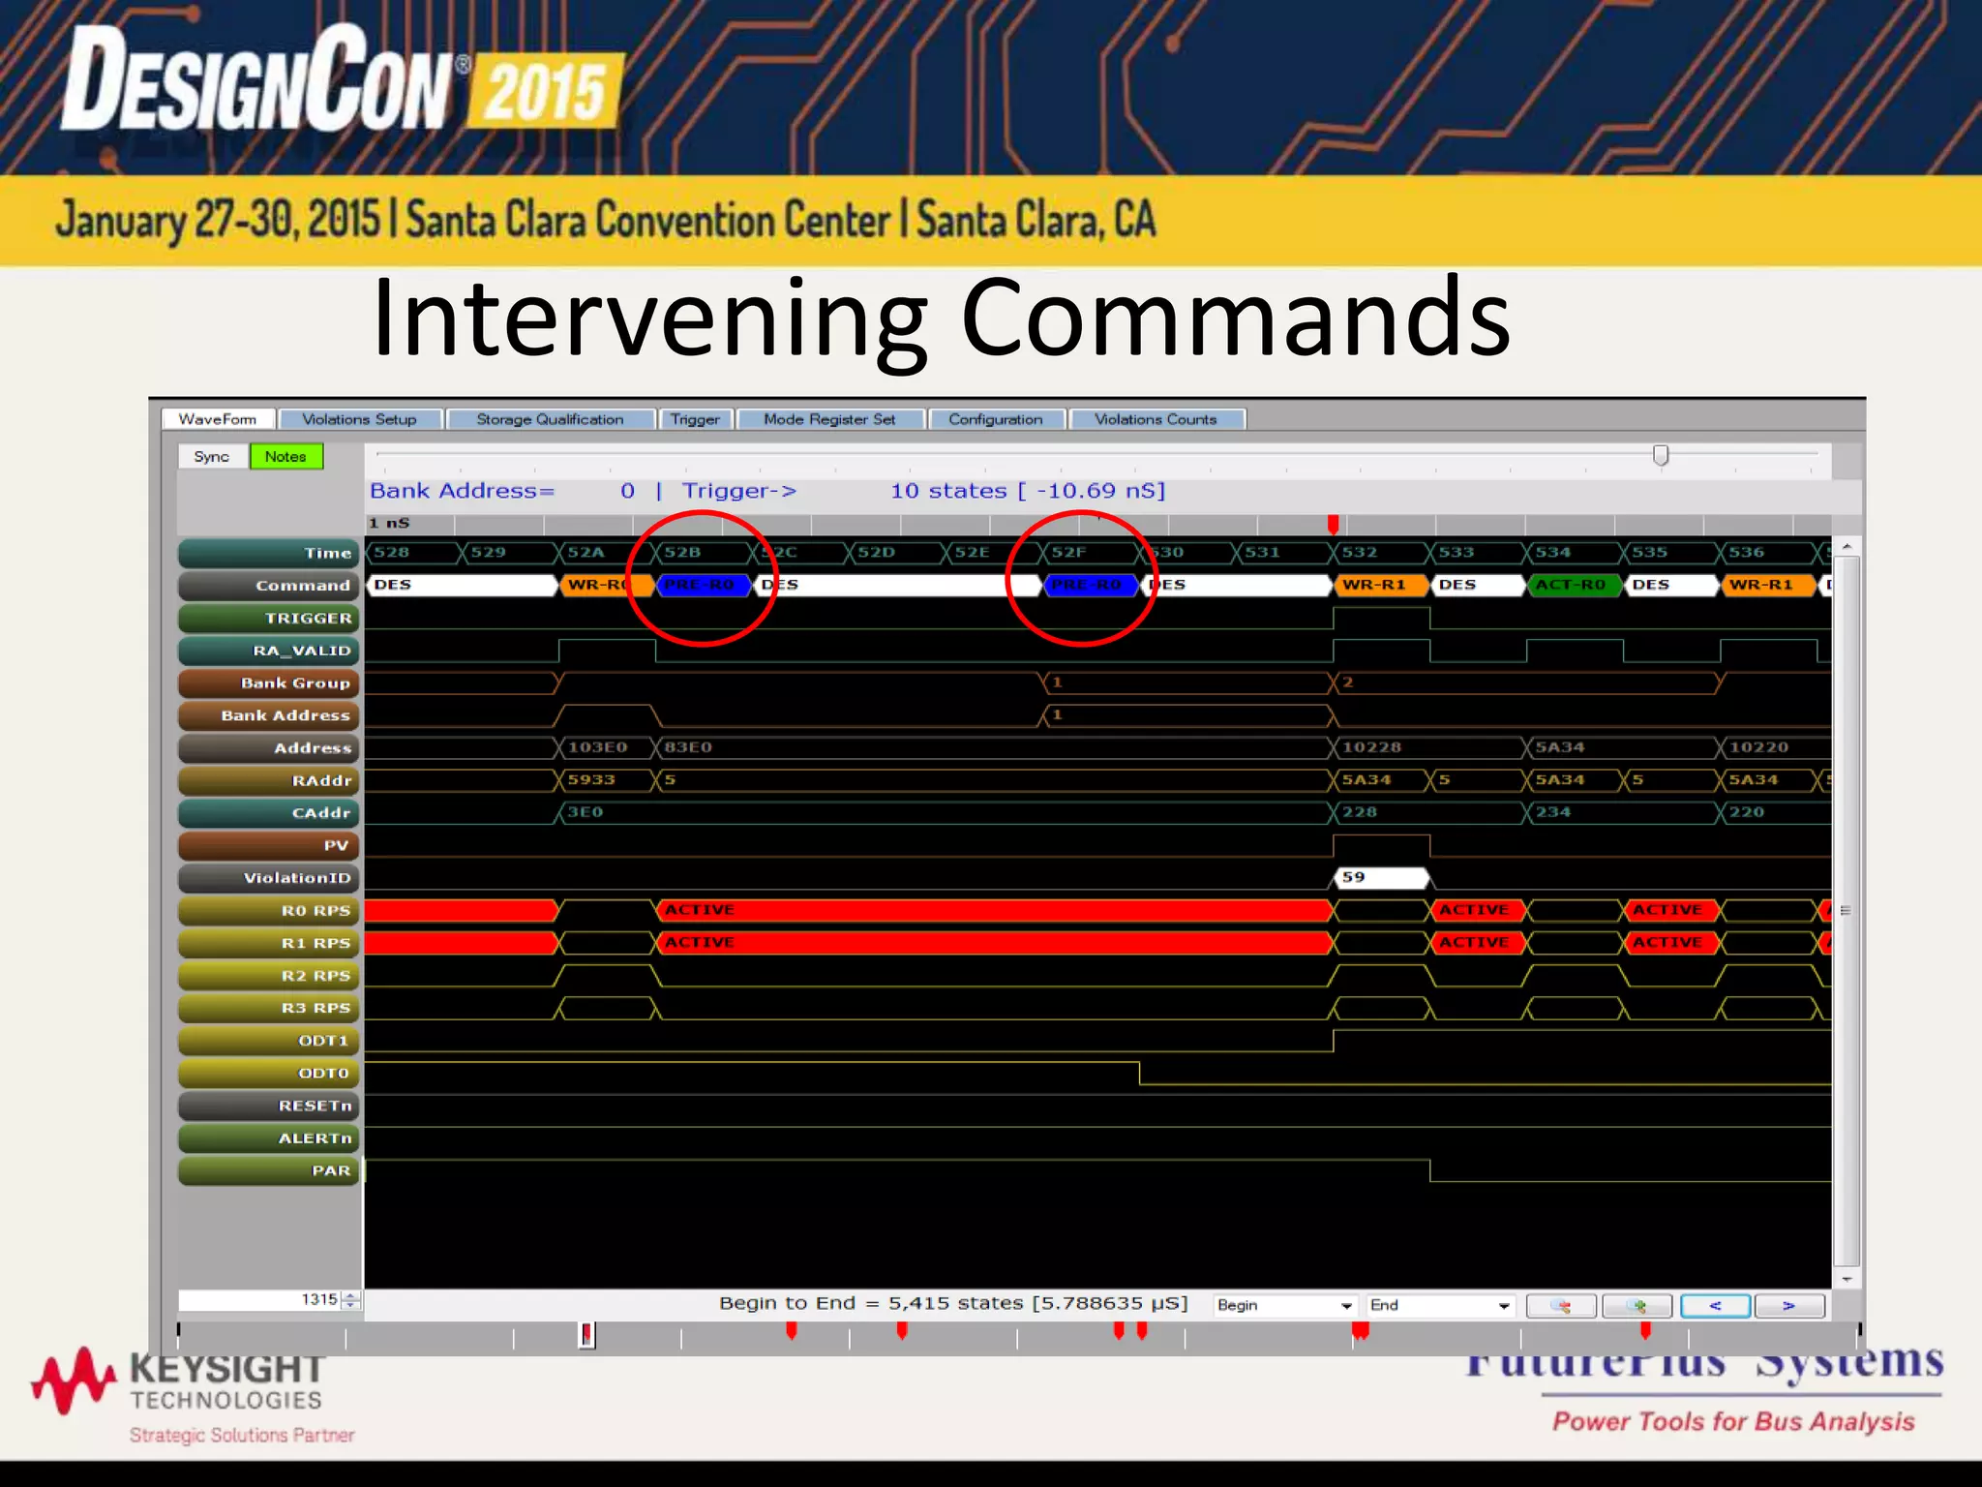Toggle the Sync button
The height and width of the screenshot is (1487, 1982).
(212, 456)
